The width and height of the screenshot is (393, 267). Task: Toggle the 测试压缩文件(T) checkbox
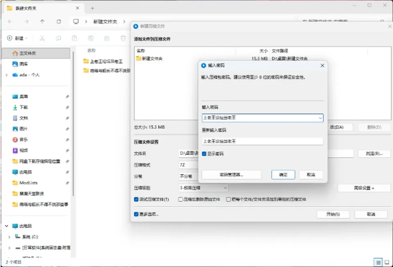136,200
